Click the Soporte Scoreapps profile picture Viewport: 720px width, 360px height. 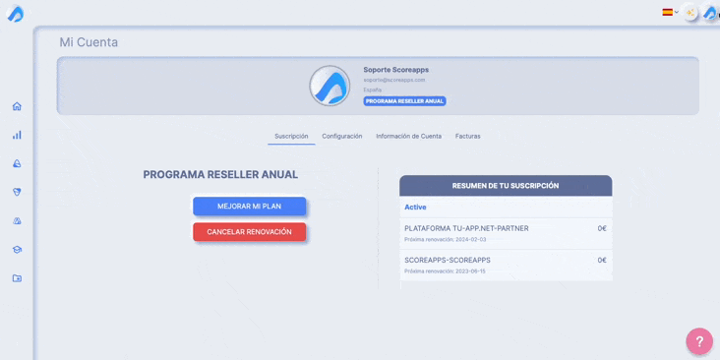[x=330, y=86]
